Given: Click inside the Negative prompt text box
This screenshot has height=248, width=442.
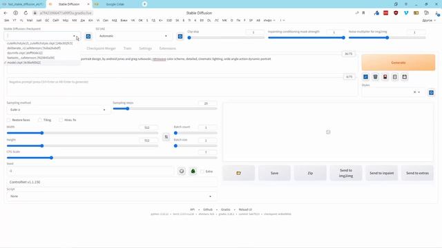Looking at the screenshot, I should 182,87.
